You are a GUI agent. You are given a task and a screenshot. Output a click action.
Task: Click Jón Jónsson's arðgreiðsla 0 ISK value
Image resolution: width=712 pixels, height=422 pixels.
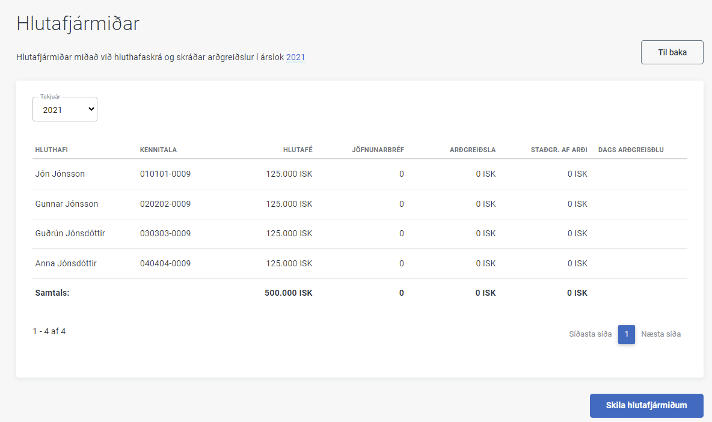486,174
